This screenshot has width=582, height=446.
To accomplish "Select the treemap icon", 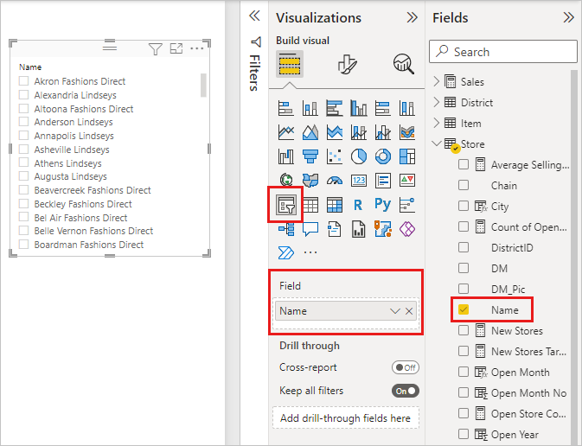I will 407,156.
